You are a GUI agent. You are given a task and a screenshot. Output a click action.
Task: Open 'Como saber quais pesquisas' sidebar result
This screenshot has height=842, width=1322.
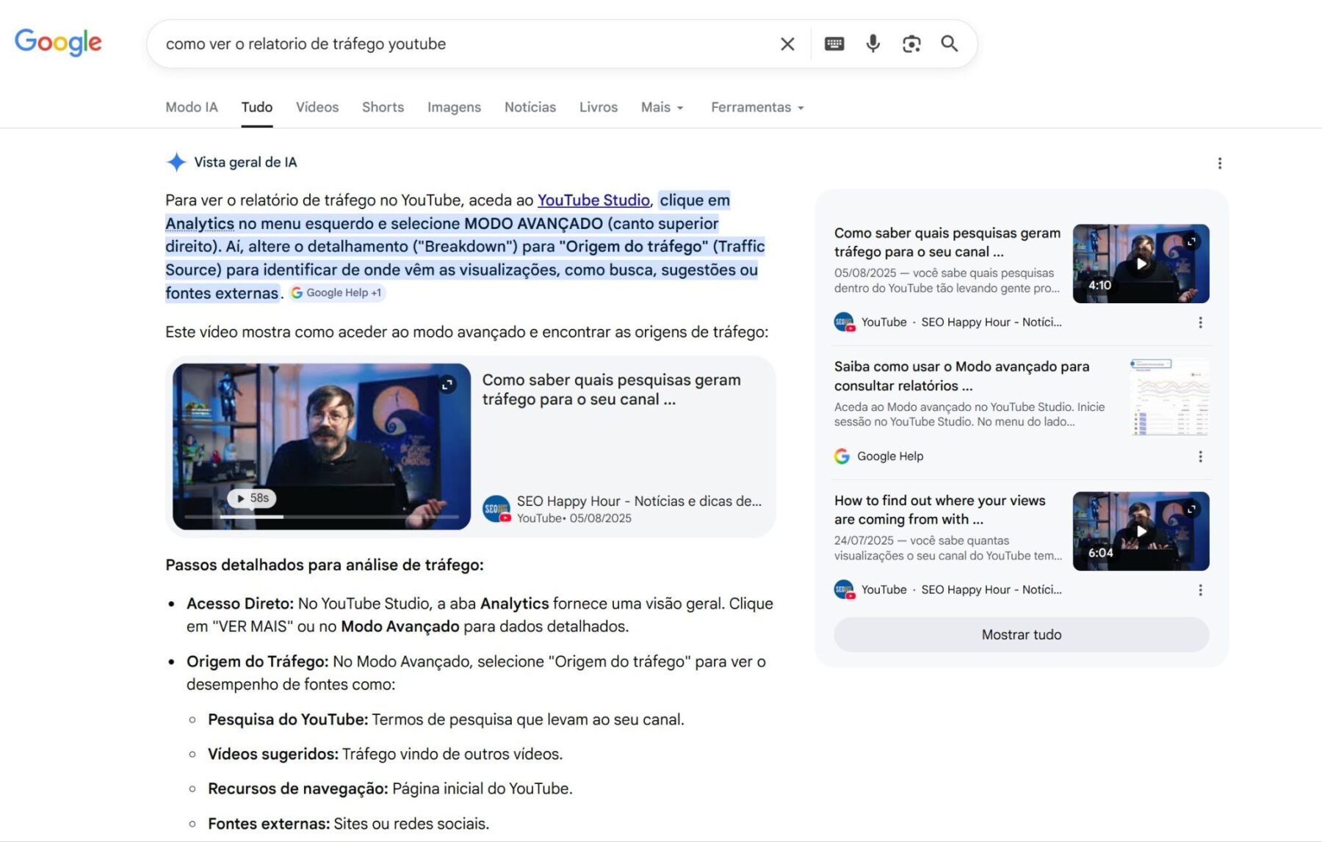[x=947, y=242]
